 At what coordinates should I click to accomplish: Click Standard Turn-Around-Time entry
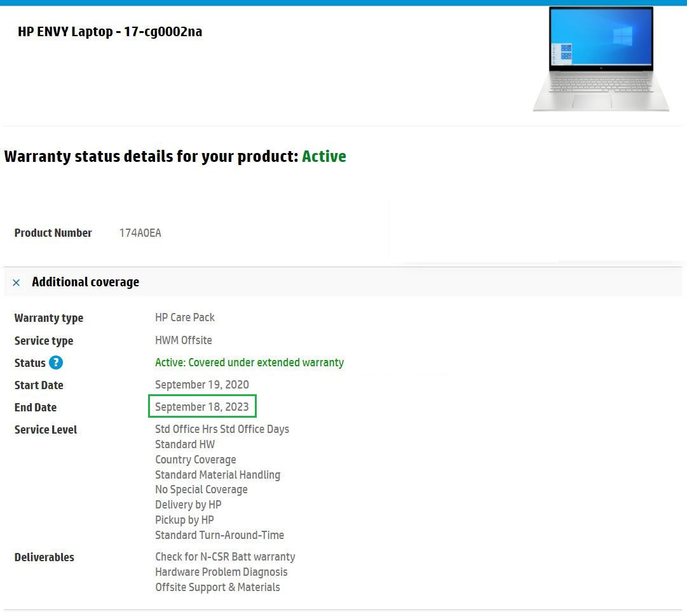[219, 535]
